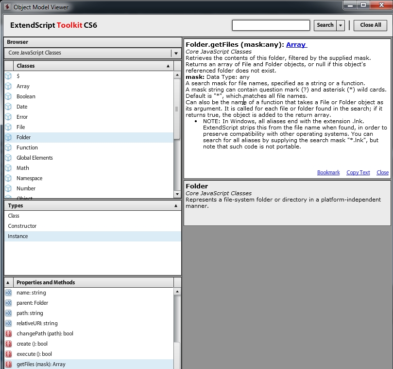Select the File class row
Viewport: 393px width, 369px height.
(89, 127)
